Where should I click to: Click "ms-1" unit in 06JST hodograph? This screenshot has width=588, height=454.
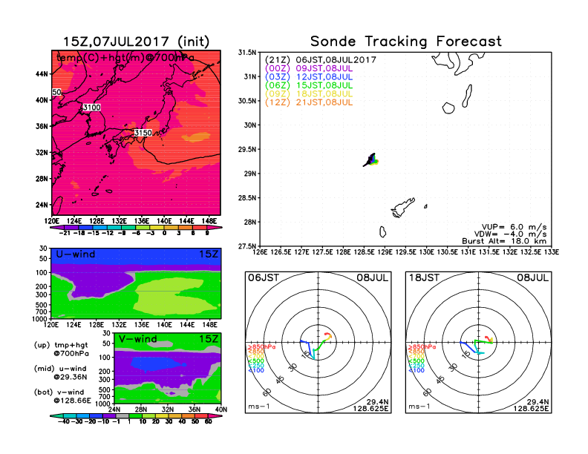point(259,407)
